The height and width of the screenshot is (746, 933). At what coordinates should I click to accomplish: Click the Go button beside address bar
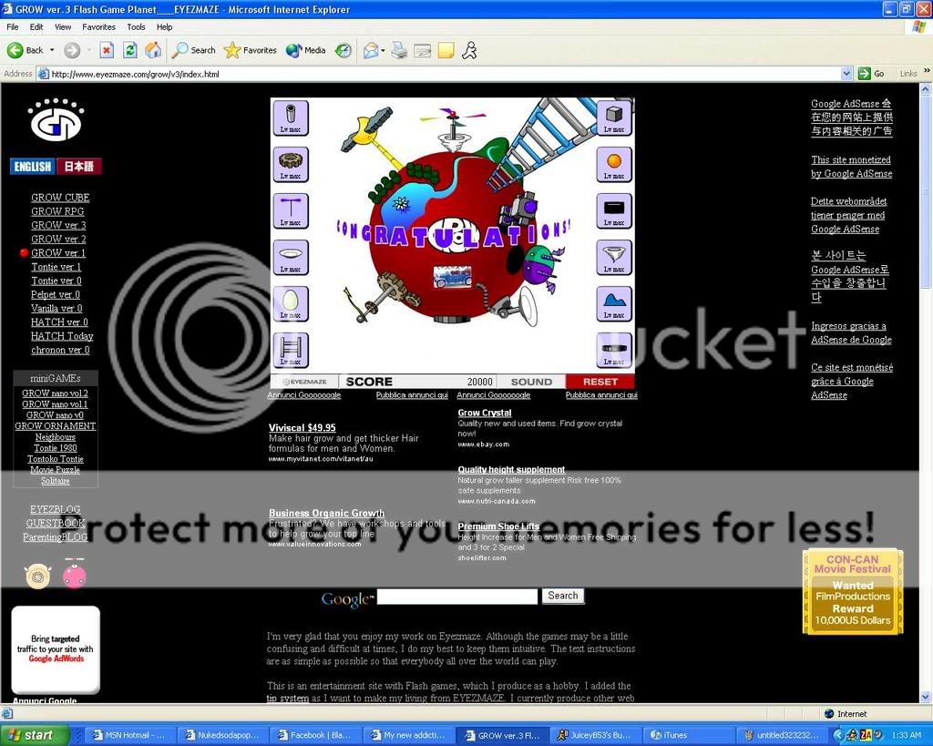[872, 74]
